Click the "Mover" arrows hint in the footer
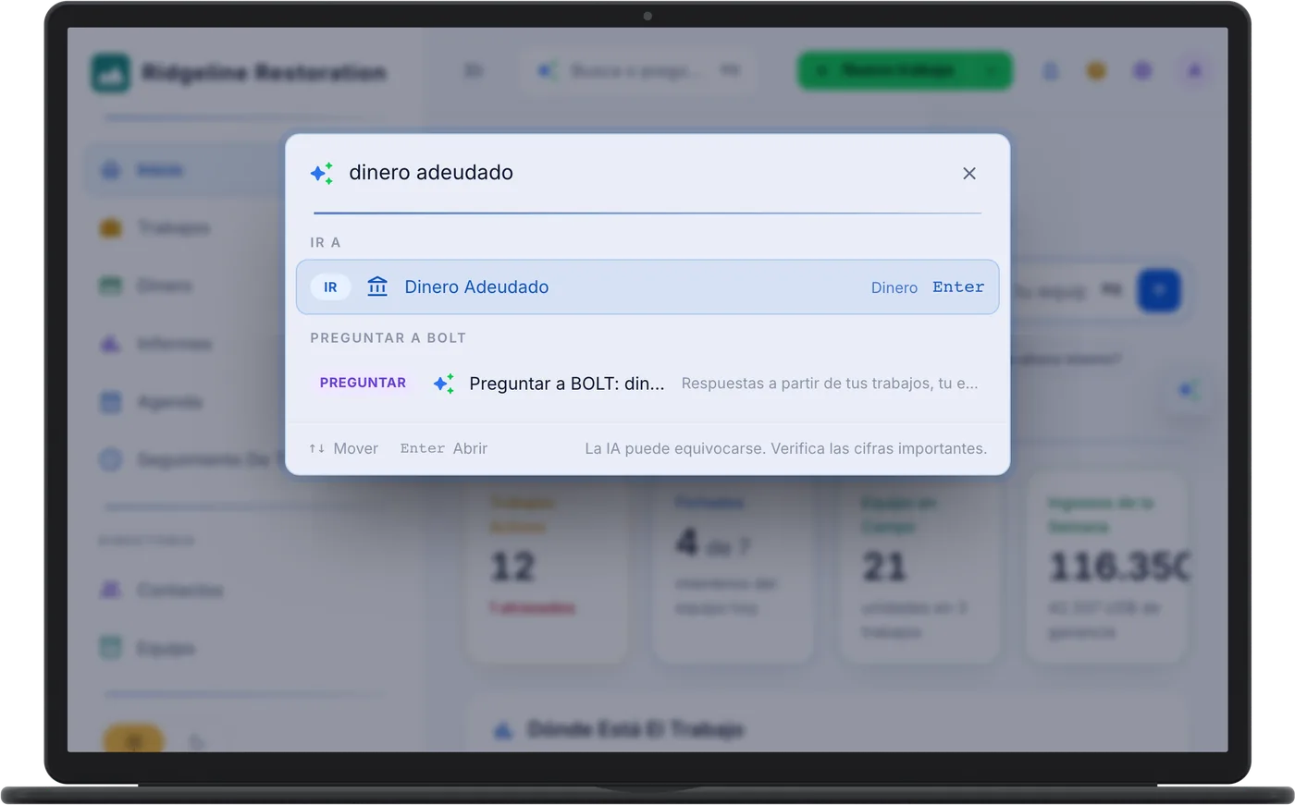 [343, 448]
